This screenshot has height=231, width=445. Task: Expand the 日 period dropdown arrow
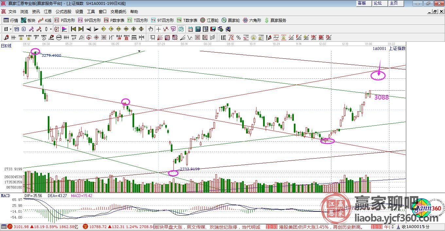click(10, 29)
